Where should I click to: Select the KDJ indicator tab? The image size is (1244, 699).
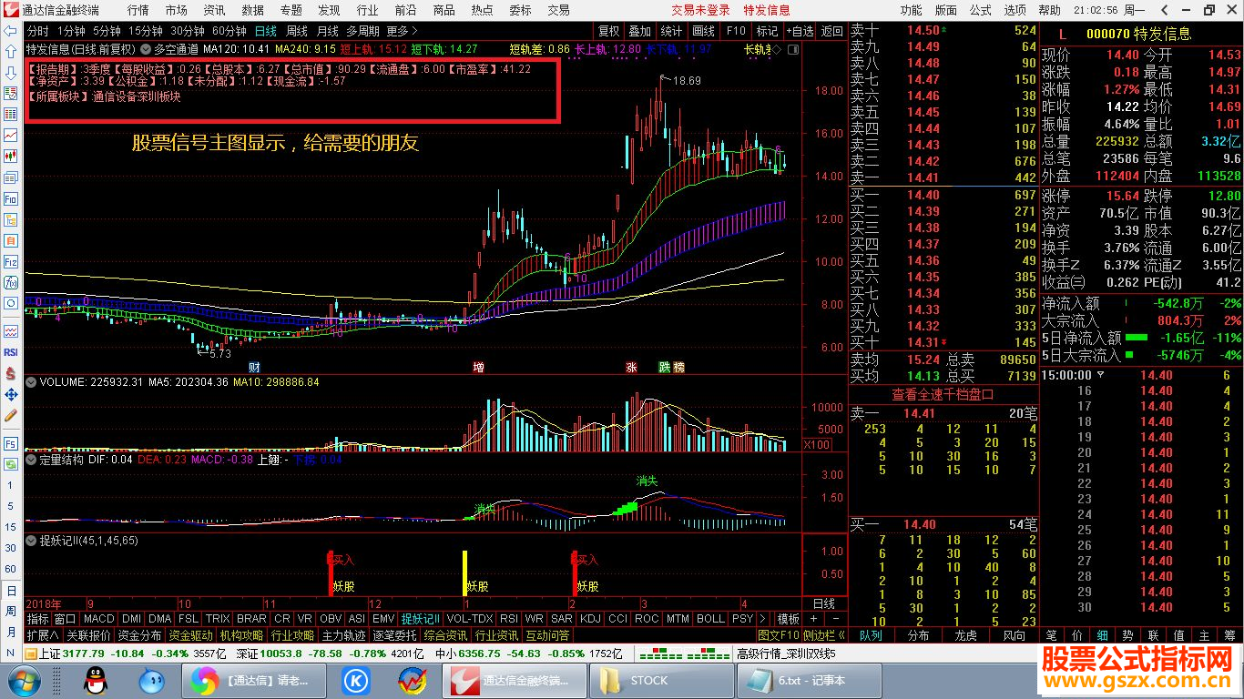[x=590, y=619]
